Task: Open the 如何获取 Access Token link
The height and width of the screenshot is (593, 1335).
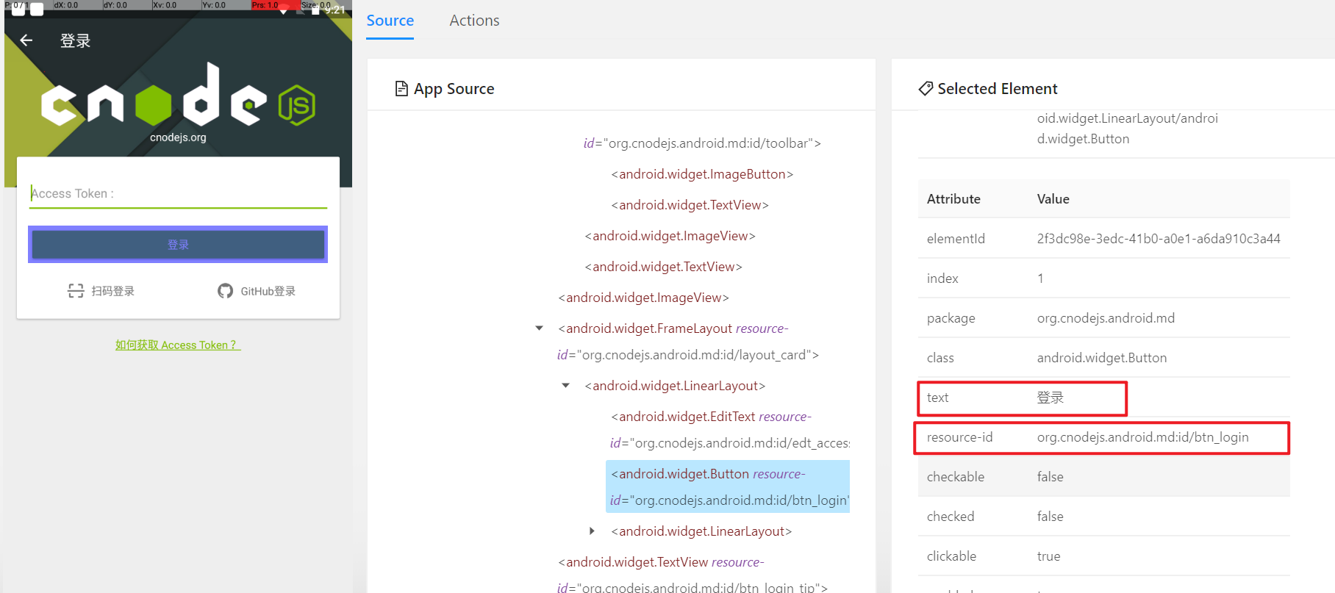Action: click(x=178, y=345)
